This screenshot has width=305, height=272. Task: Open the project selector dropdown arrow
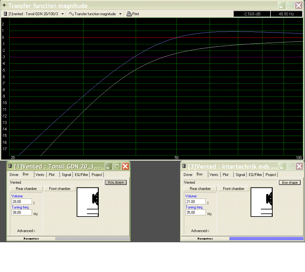(62, 14)
